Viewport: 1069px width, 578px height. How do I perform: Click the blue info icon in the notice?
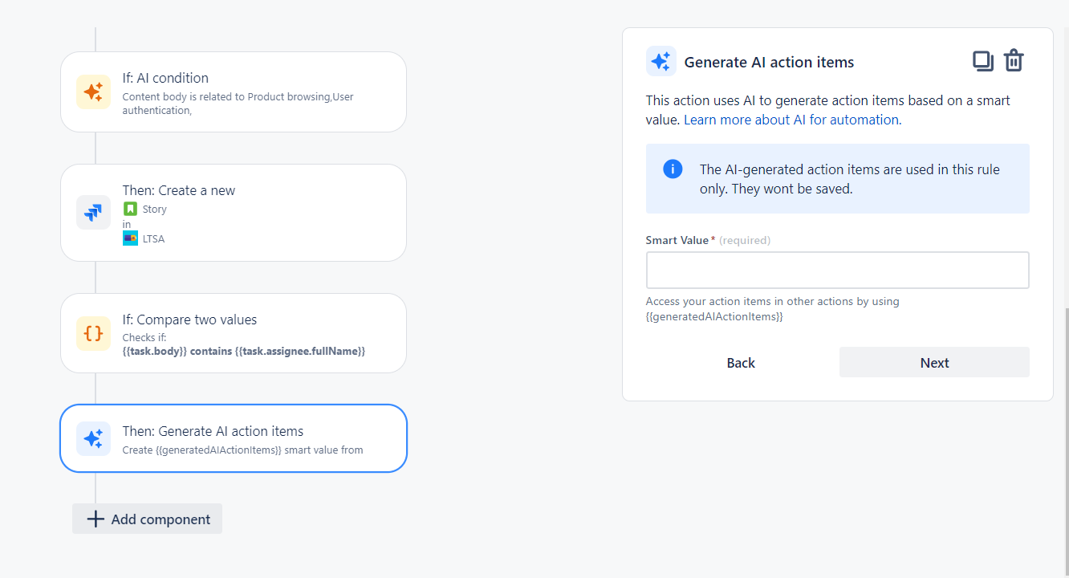673,169
